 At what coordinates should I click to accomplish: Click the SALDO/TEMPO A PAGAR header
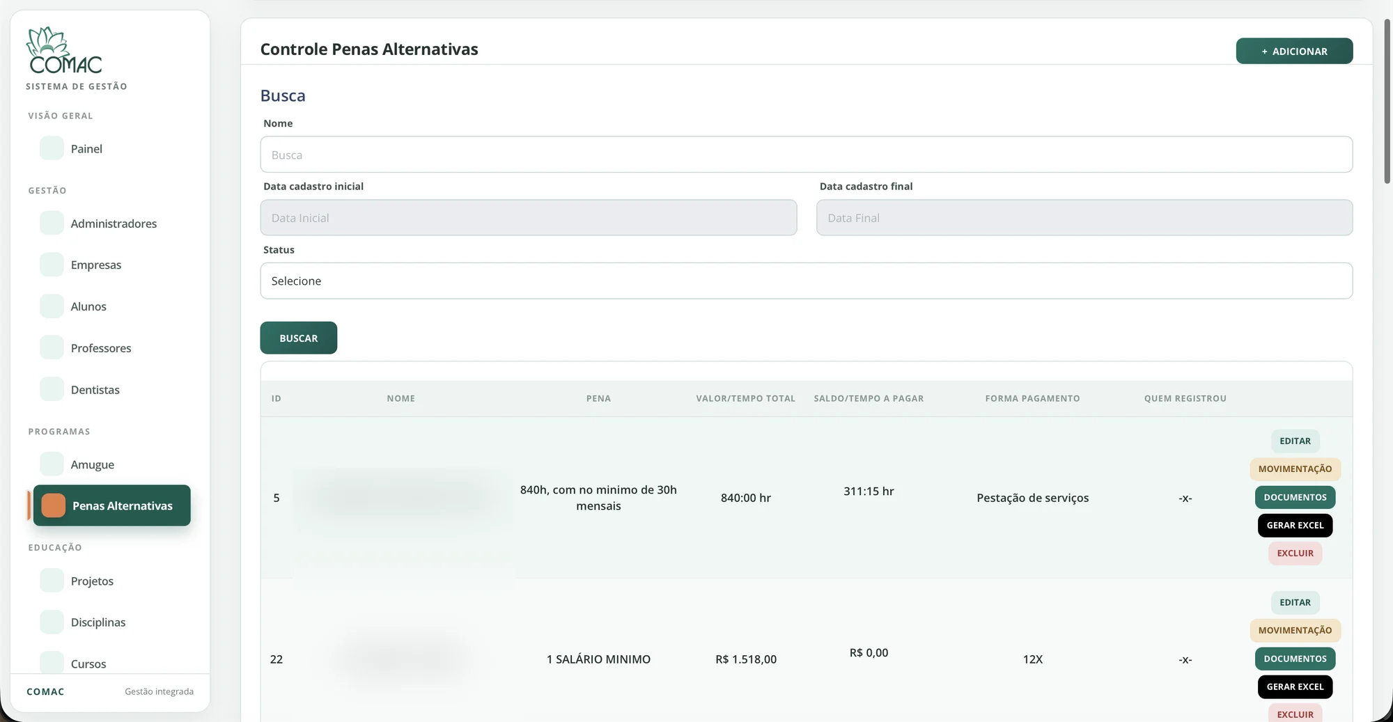point(869,398)
